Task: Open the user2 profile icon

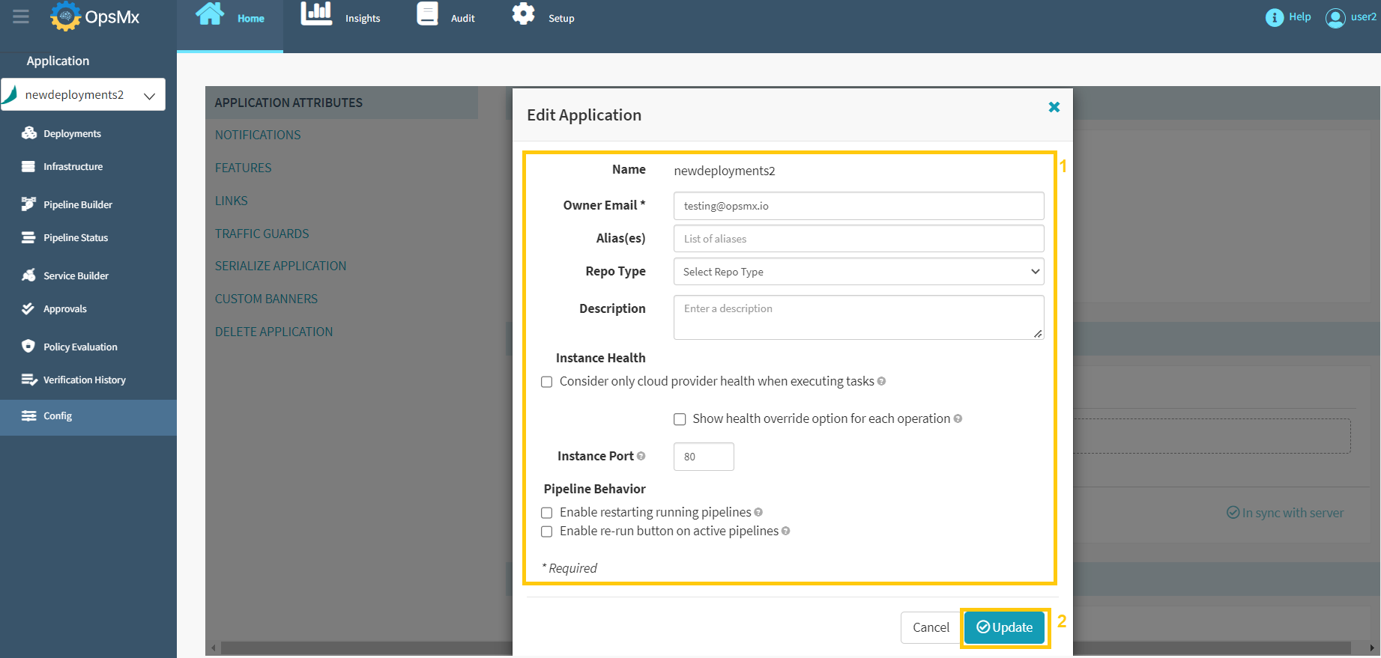Action: click(1335, 17)
